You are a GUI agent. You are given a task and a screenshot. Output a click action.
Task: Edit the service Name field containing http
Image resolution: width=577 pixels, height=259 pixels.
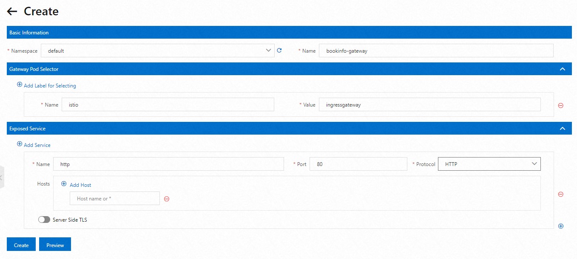pos(168,164)
